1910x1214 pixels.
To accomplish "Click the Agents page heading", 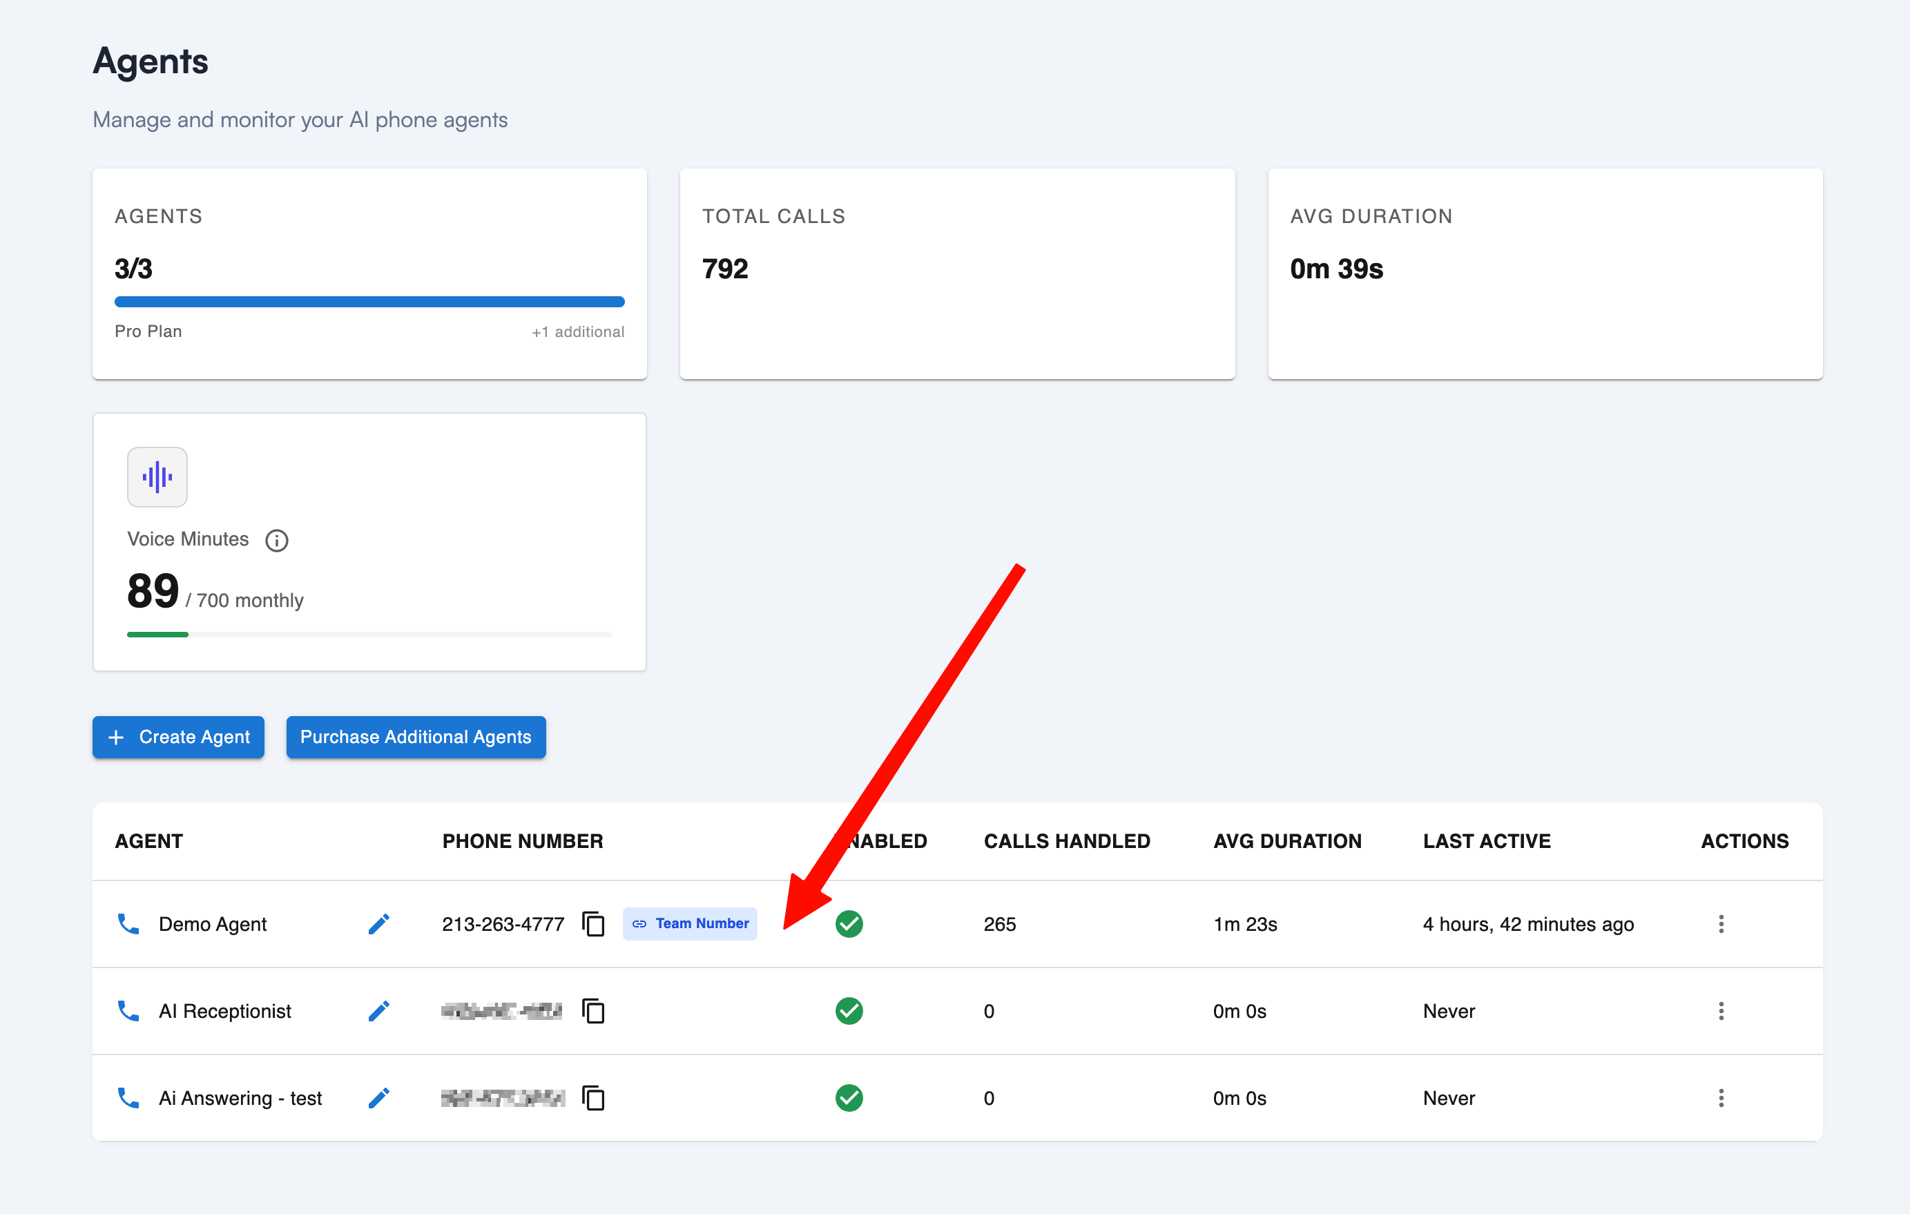I will pos(151,61).
